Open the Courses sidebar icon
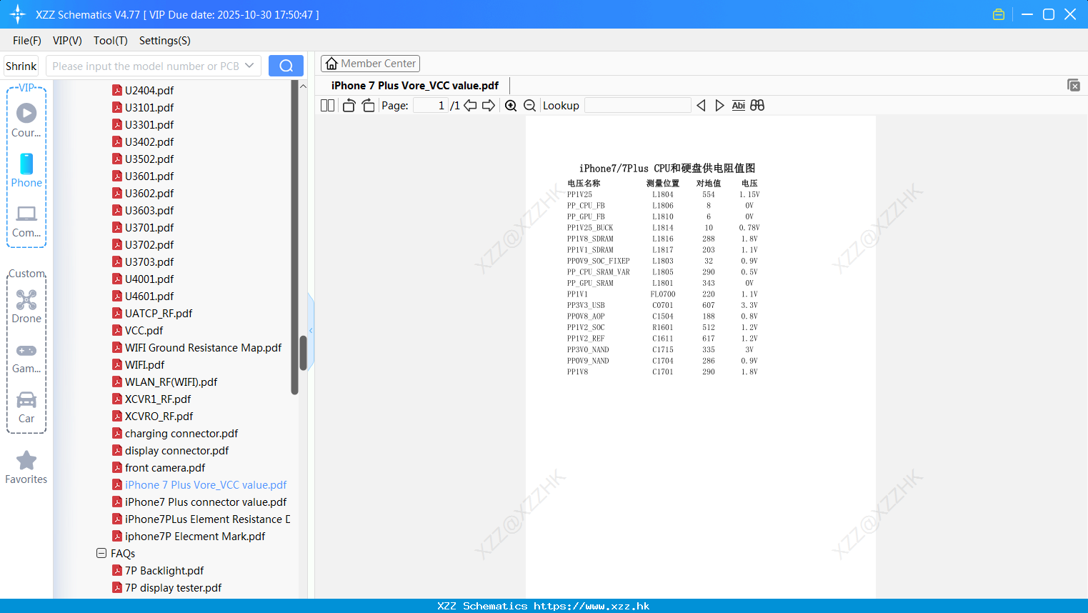 click(x=26, y=120)
